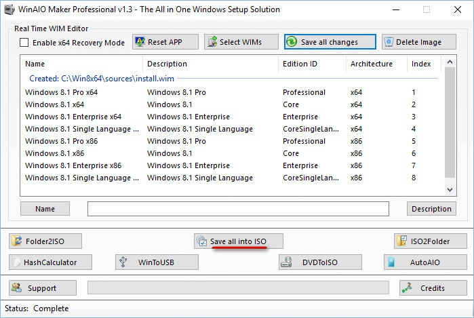The height and width of the screenshot is (318, 474).
Task: Sort by Name column header
Action: [81, 64]
